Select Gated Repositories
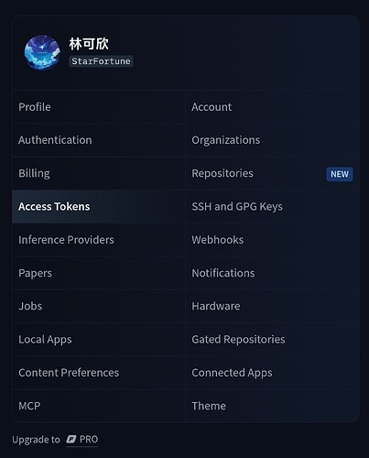 272,340
